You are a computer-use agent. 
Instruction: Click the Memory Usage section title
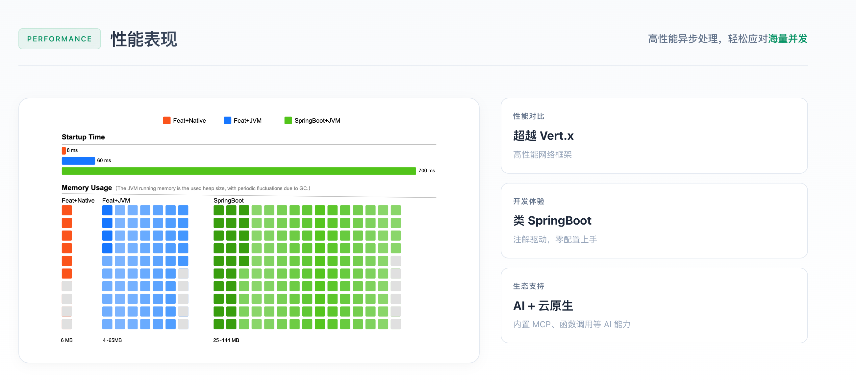point(87,188)
